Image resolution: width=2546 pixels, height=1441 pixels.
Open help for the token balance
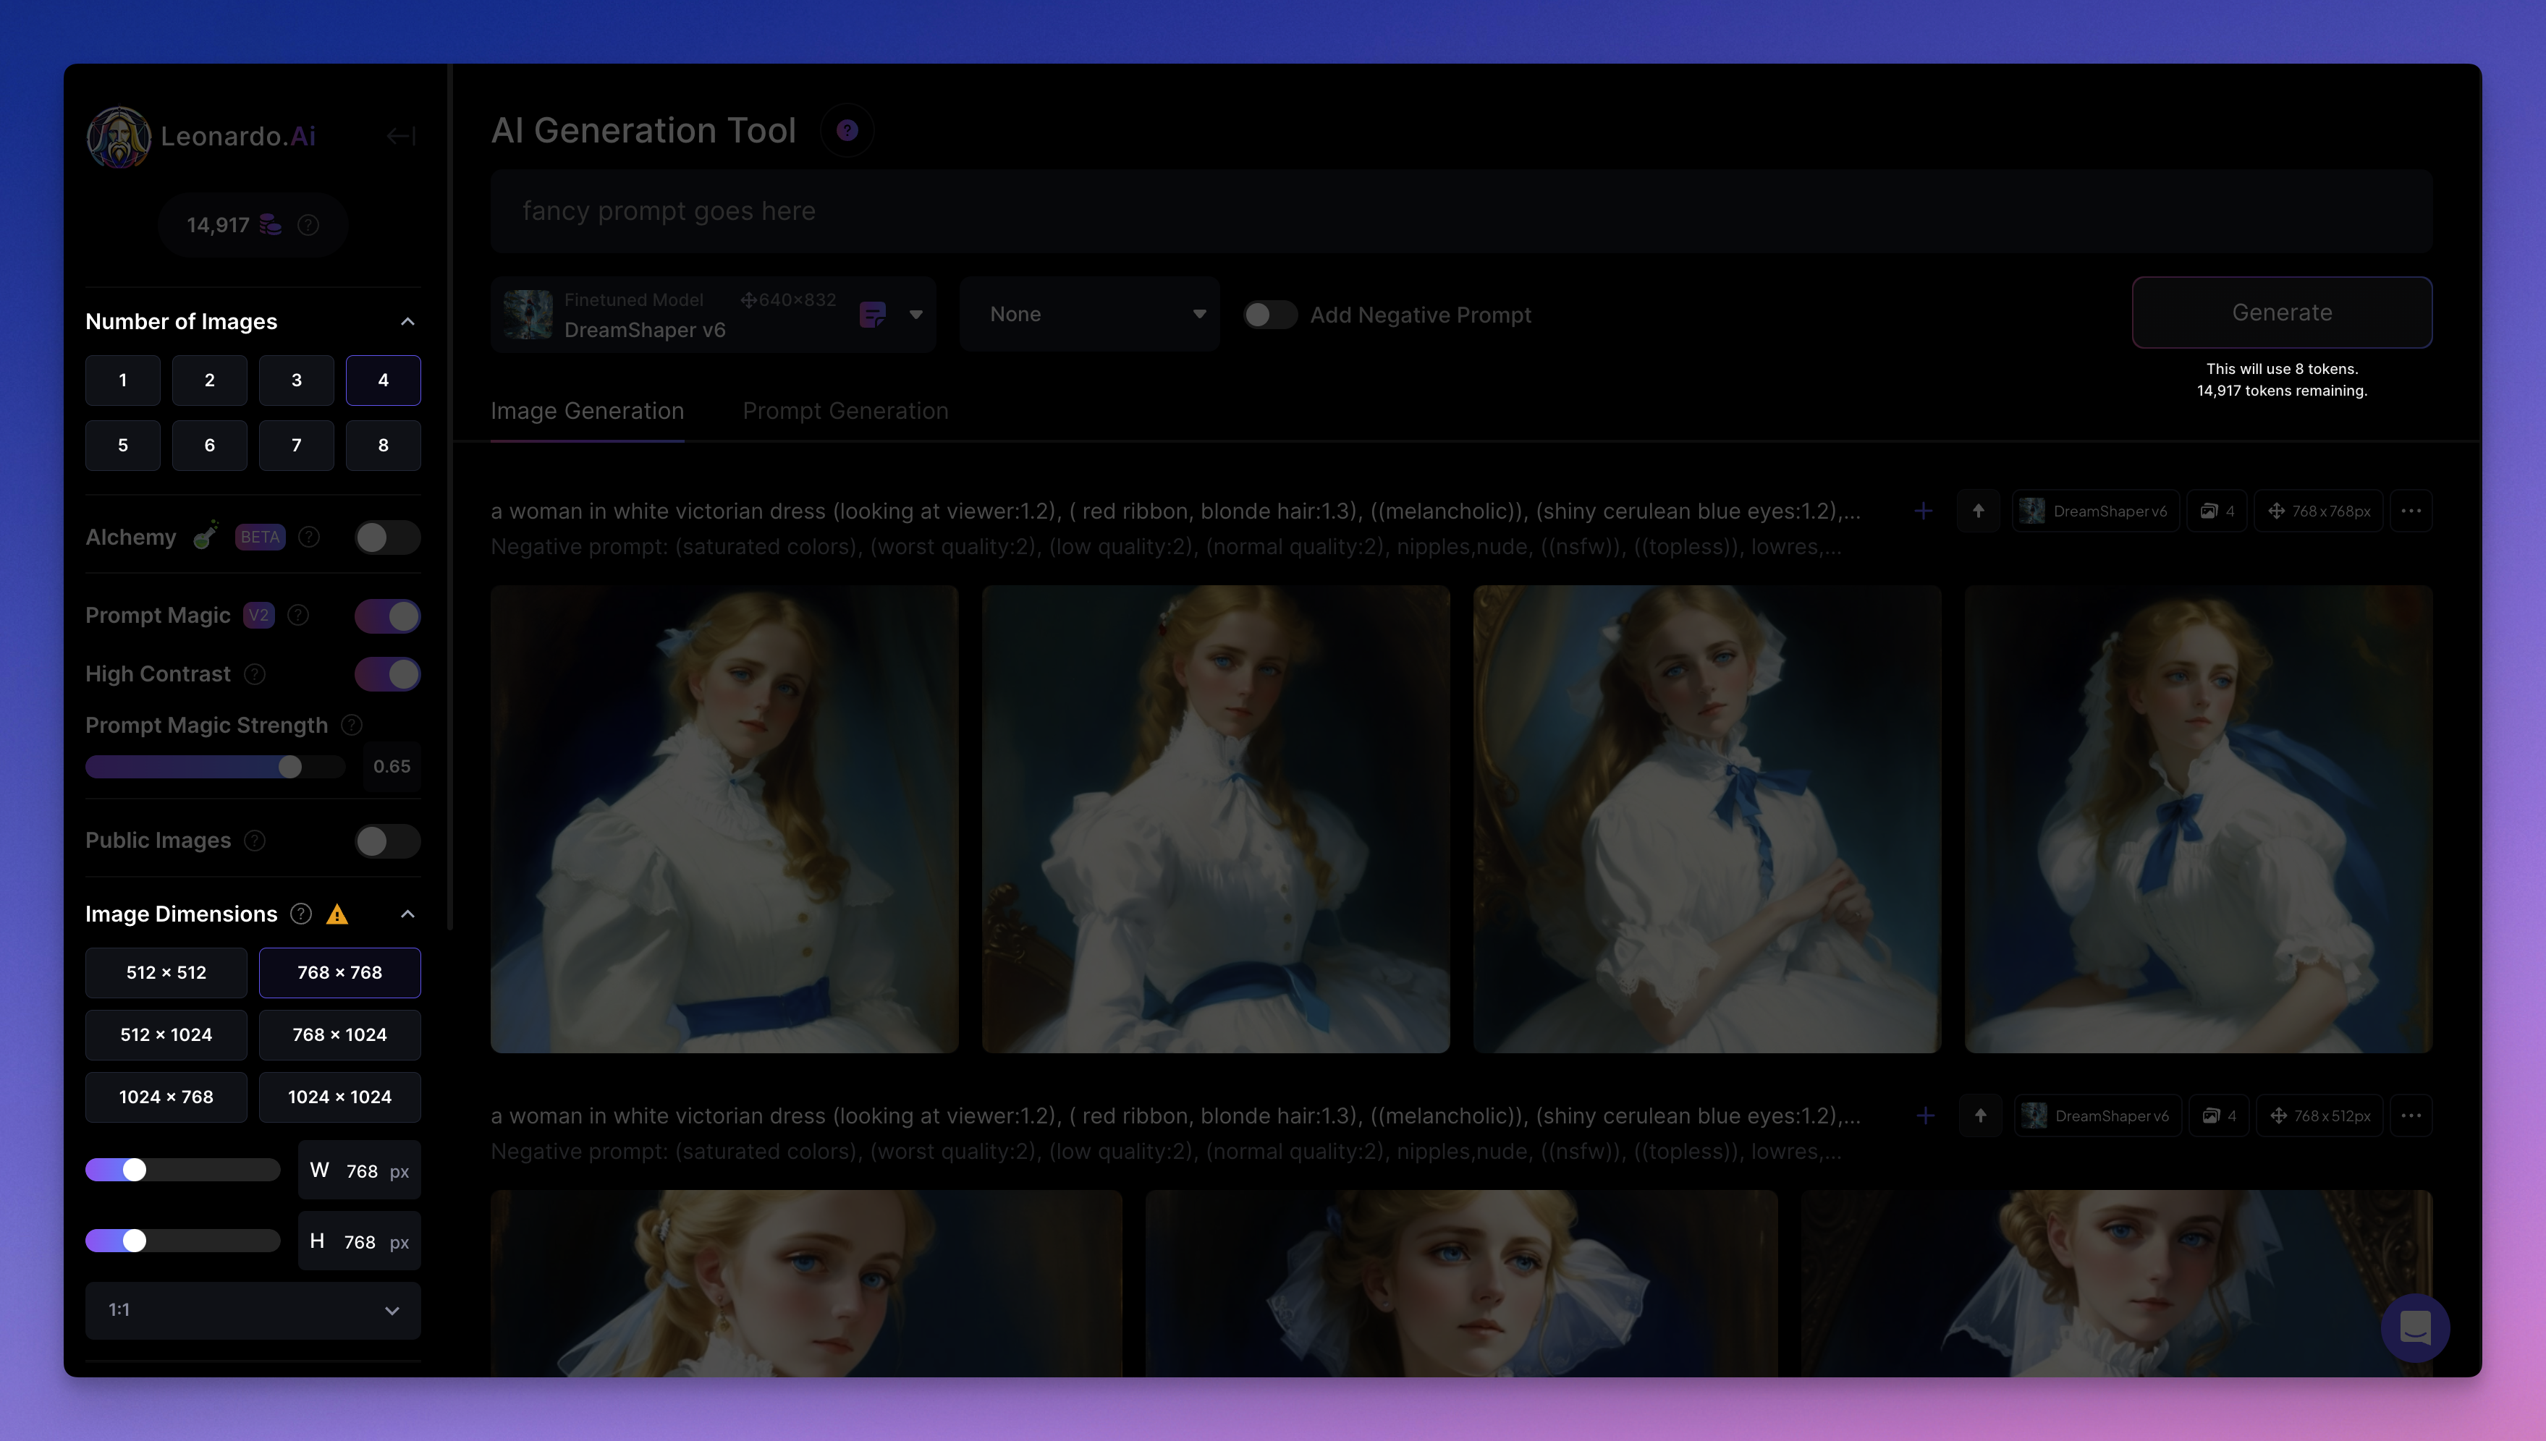[x=308, y=225]
